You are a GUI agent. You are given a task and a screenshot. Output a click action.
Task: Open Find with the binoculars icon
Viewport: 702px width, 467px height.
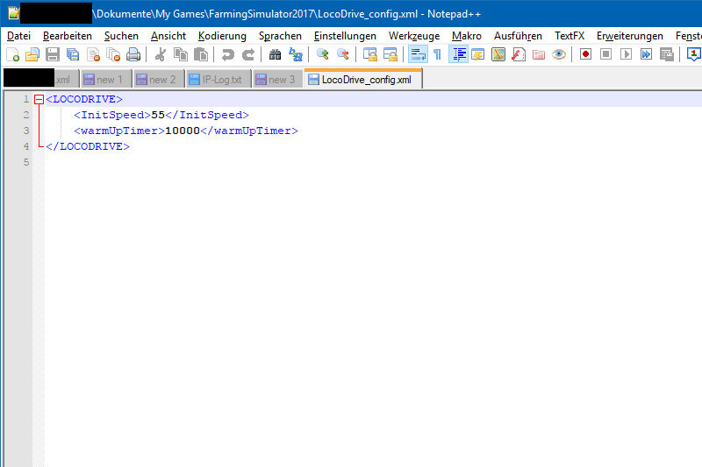click(276, 54)
